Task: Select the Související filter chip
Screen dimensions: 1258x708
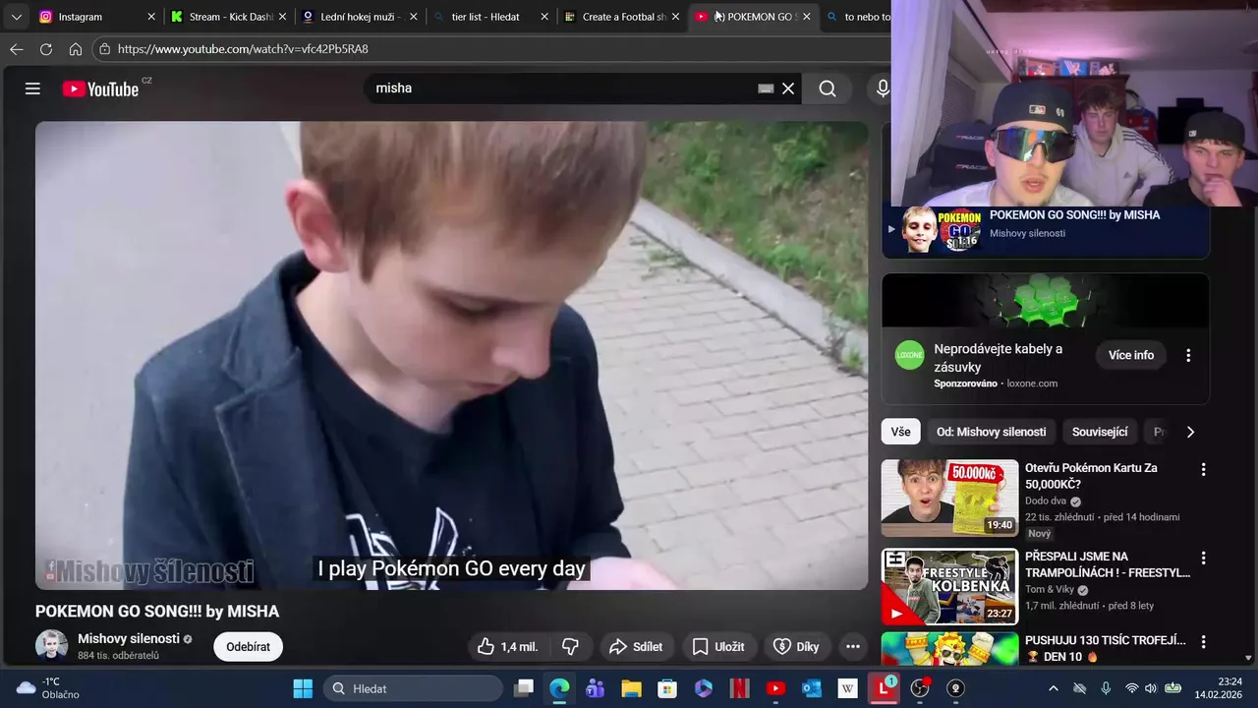Action: point(1100,432)
